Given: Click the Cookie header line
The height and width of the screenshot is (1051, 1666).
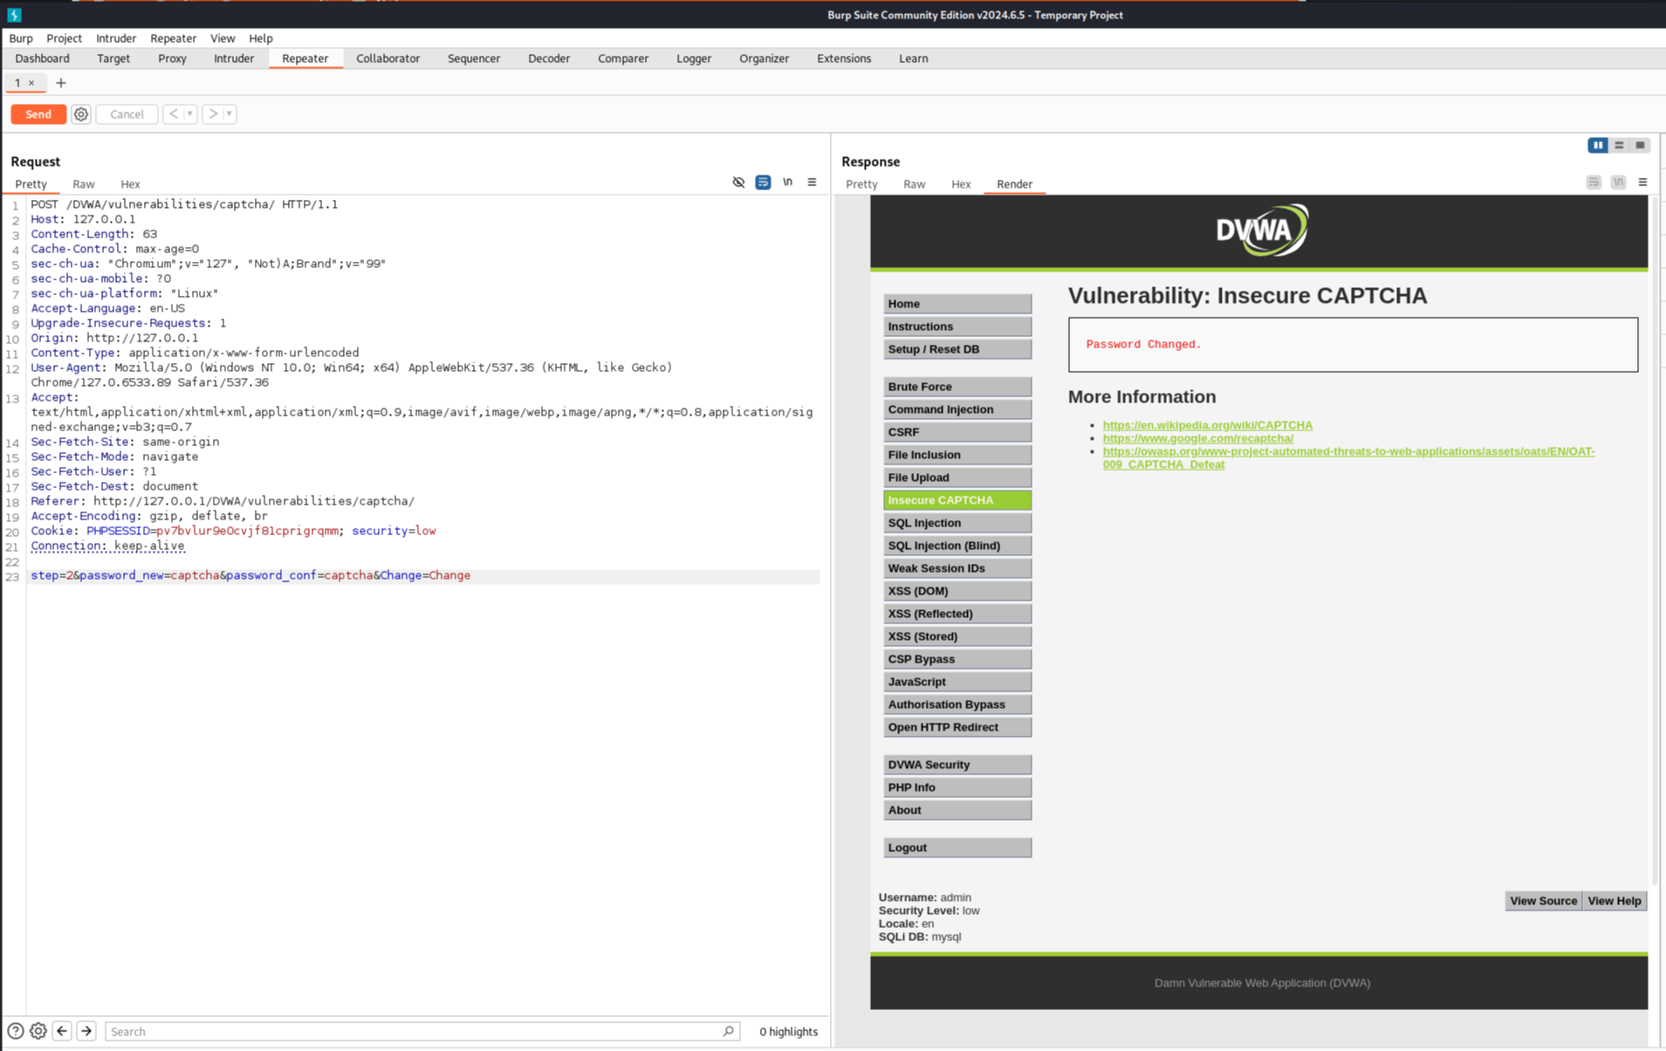Looking at the screenshot, I should pyautogui.click(x=233, y=531).
